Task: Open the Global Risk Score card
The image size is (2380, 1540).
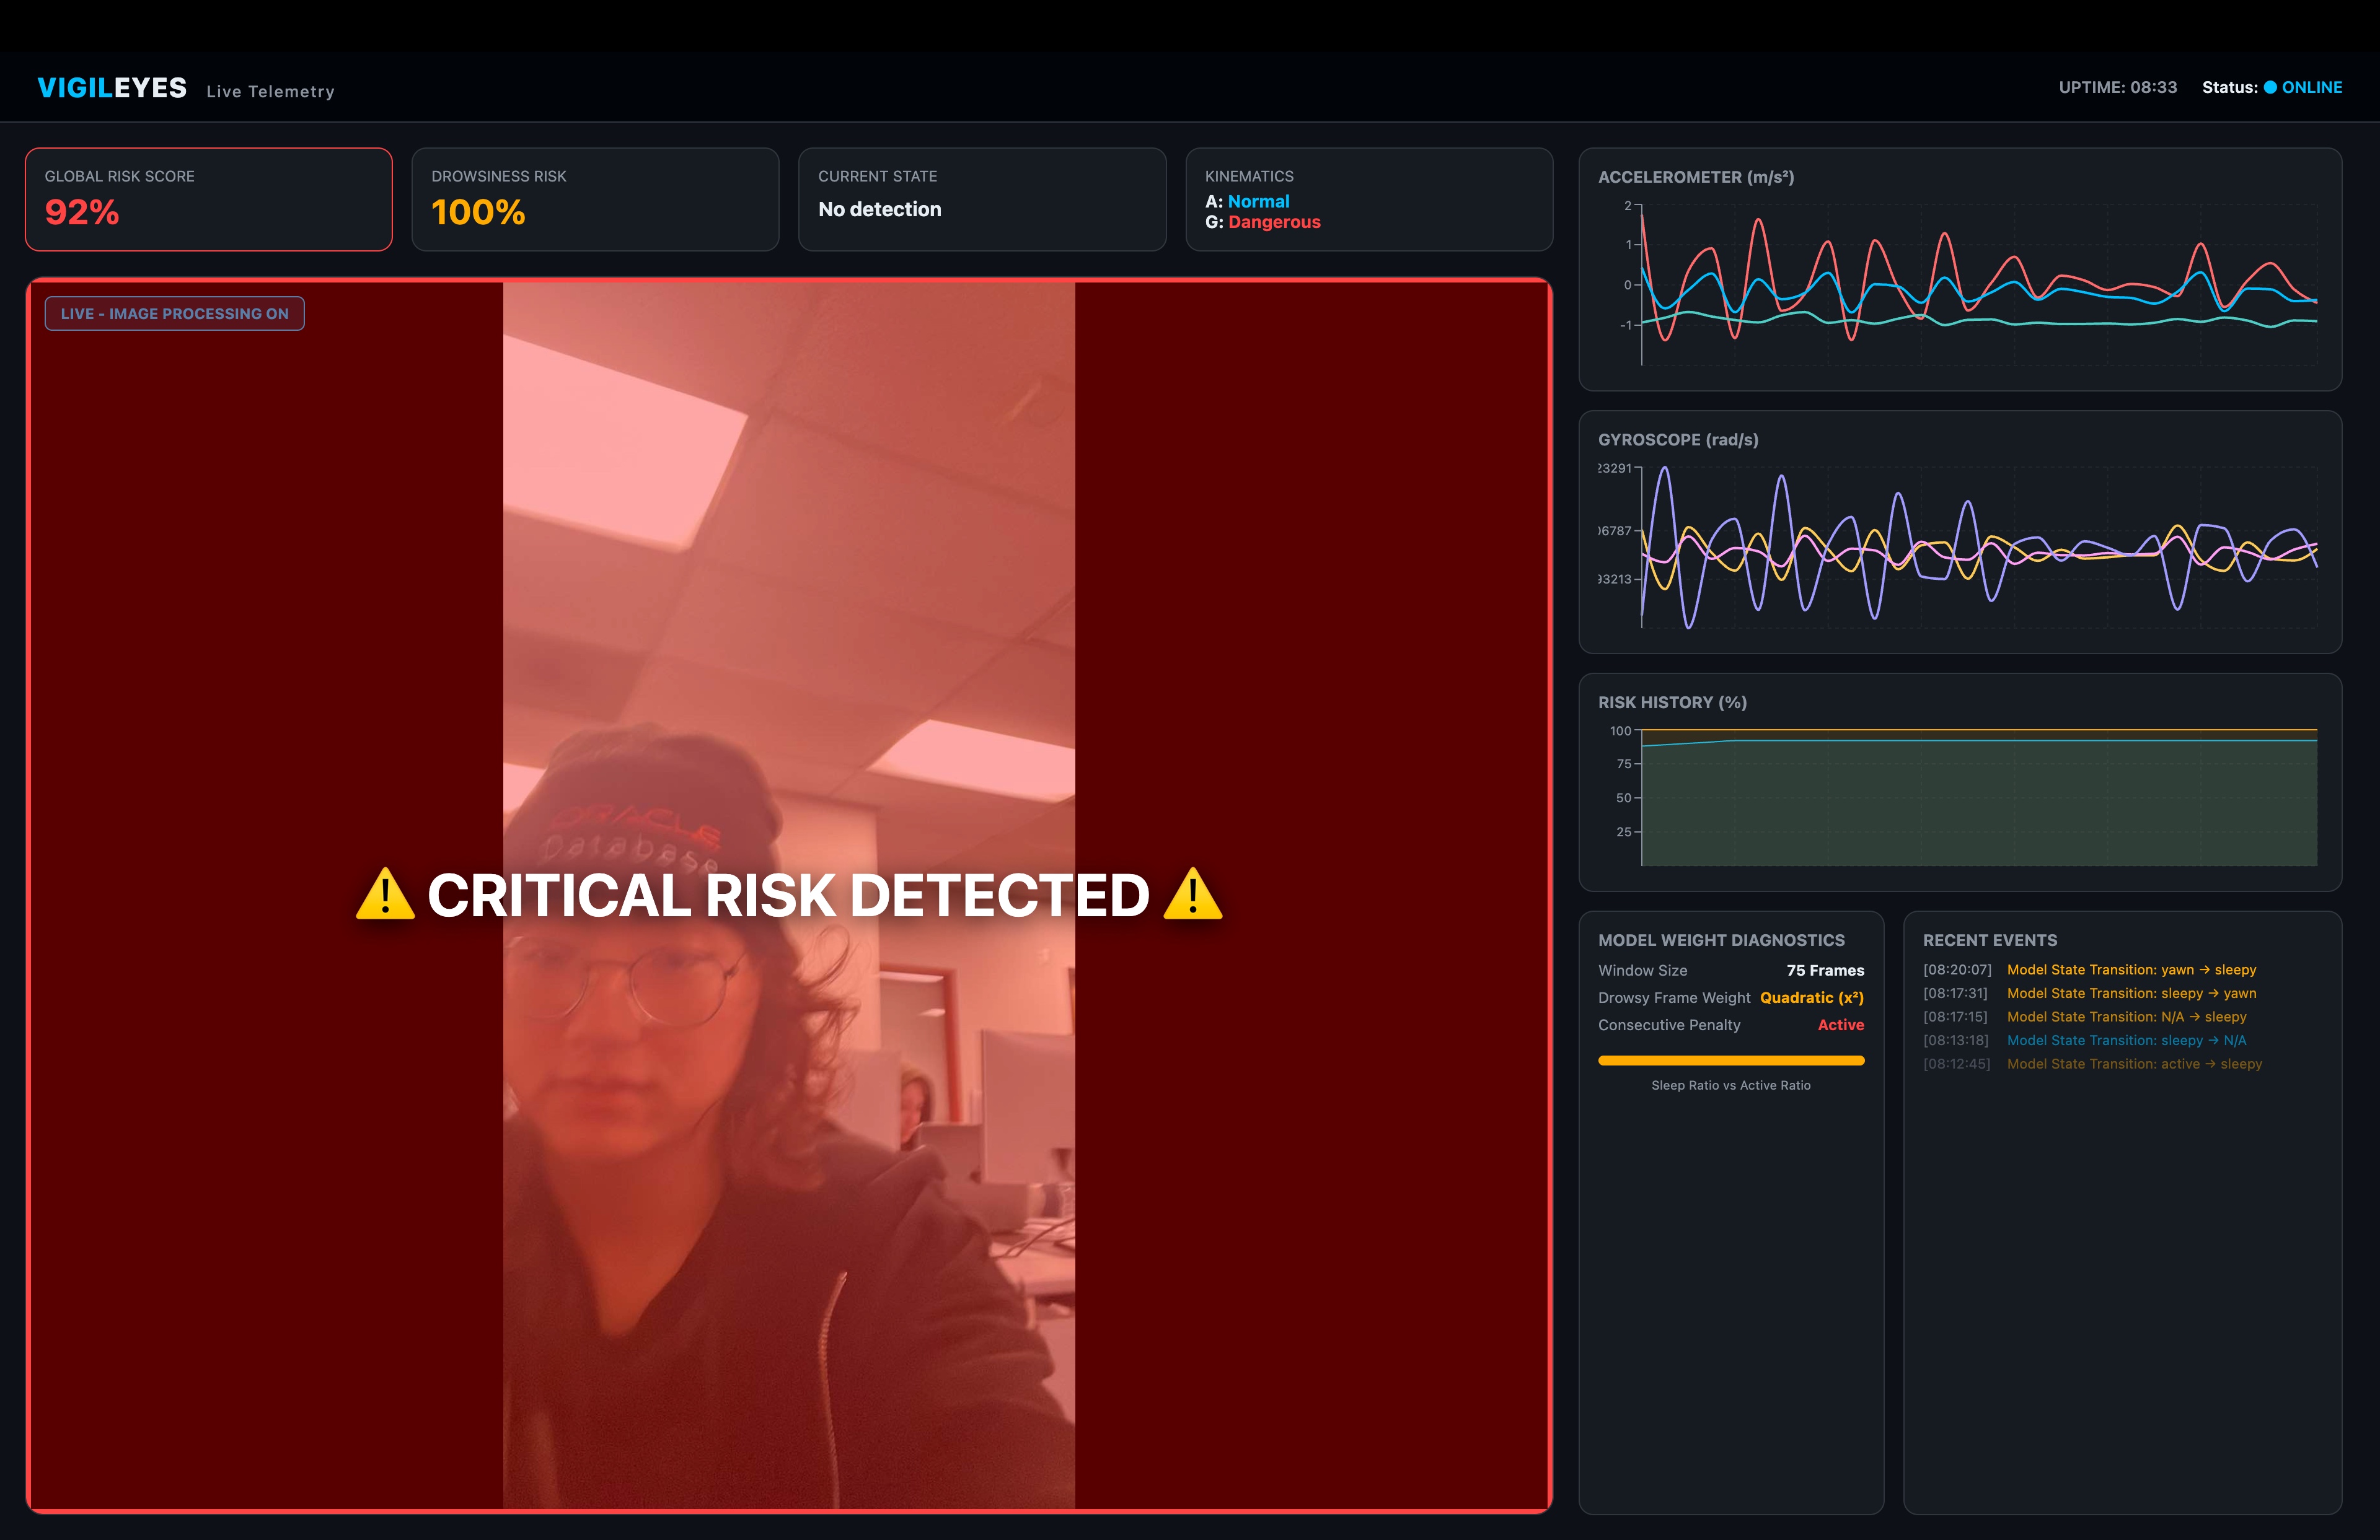Action: pyautogui.click(x=208, y=199)
